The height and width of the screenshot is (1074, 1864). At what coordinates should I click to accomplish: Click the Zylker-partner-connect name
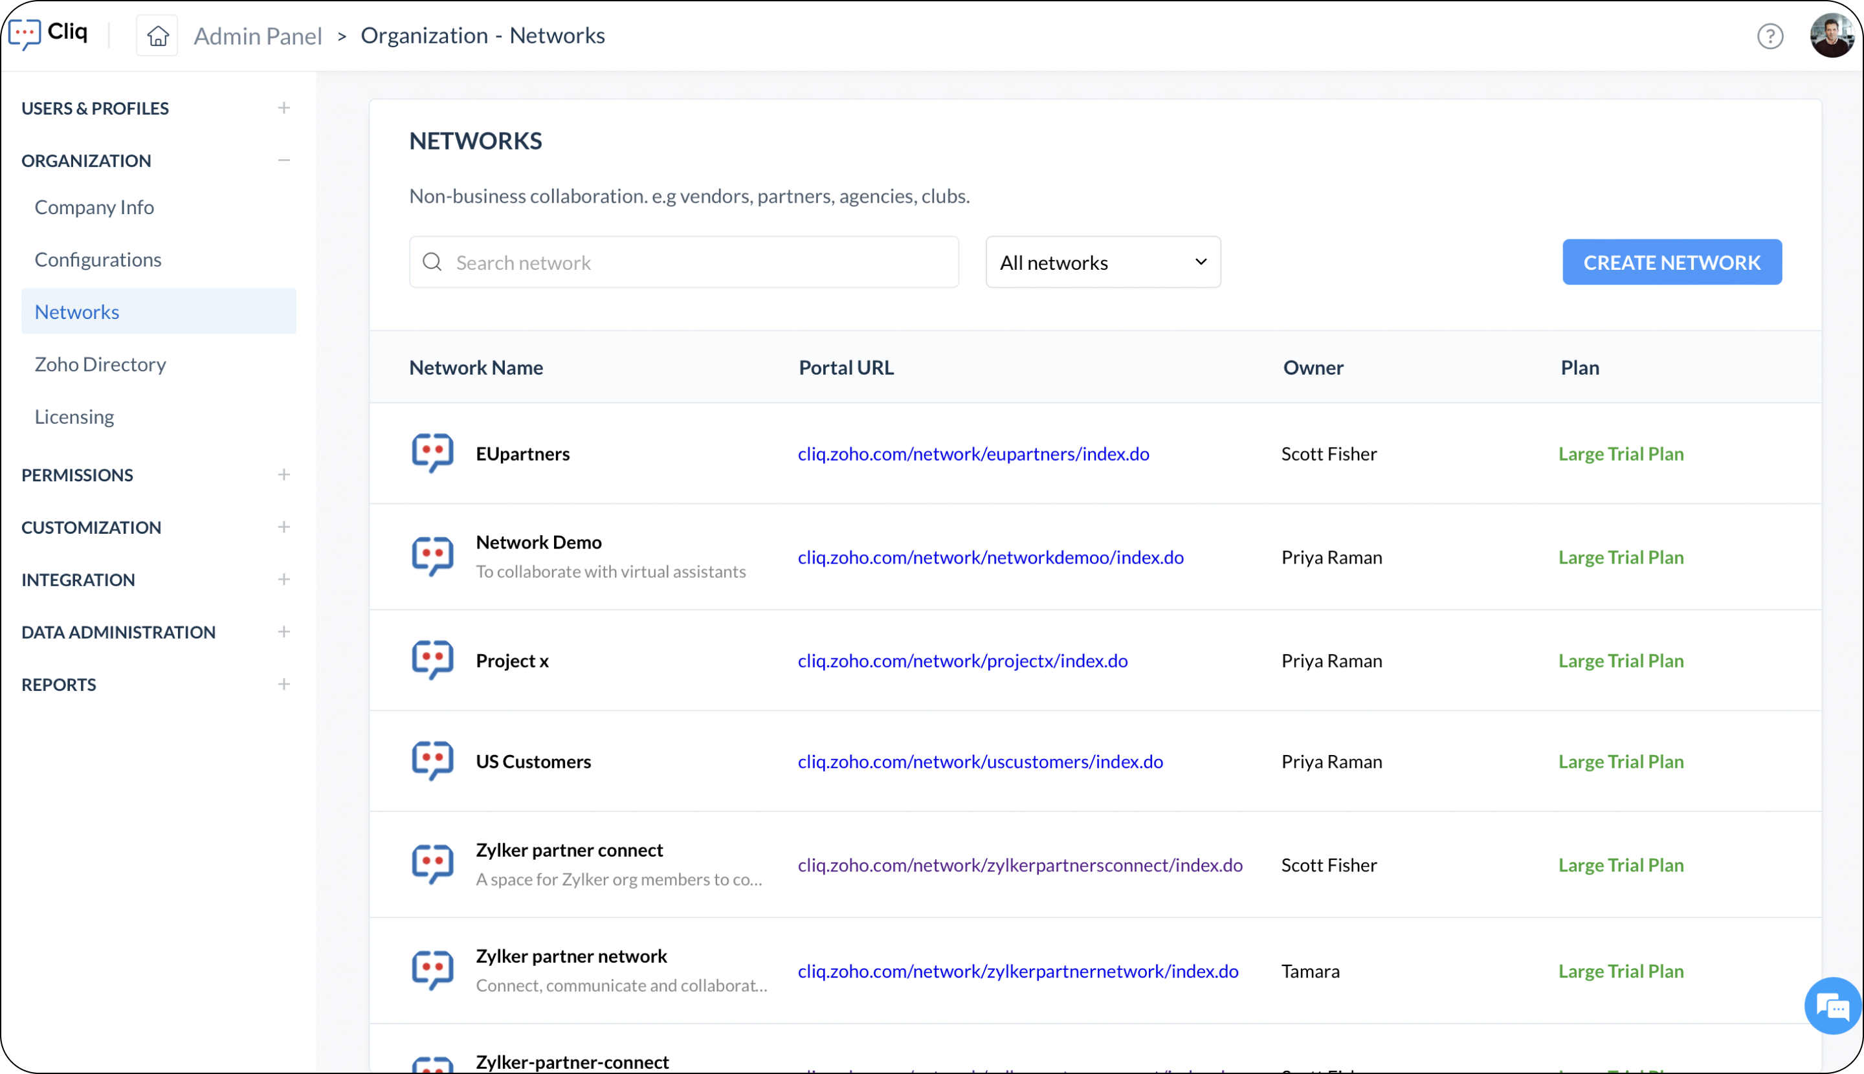click(572, 1062)
